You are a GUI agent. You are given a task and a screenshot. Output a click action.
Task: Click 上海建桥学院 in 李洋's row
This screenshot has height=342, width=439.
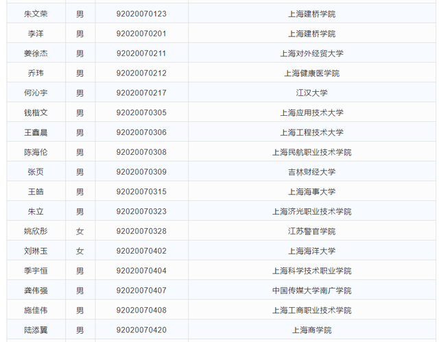pos(312,34)
